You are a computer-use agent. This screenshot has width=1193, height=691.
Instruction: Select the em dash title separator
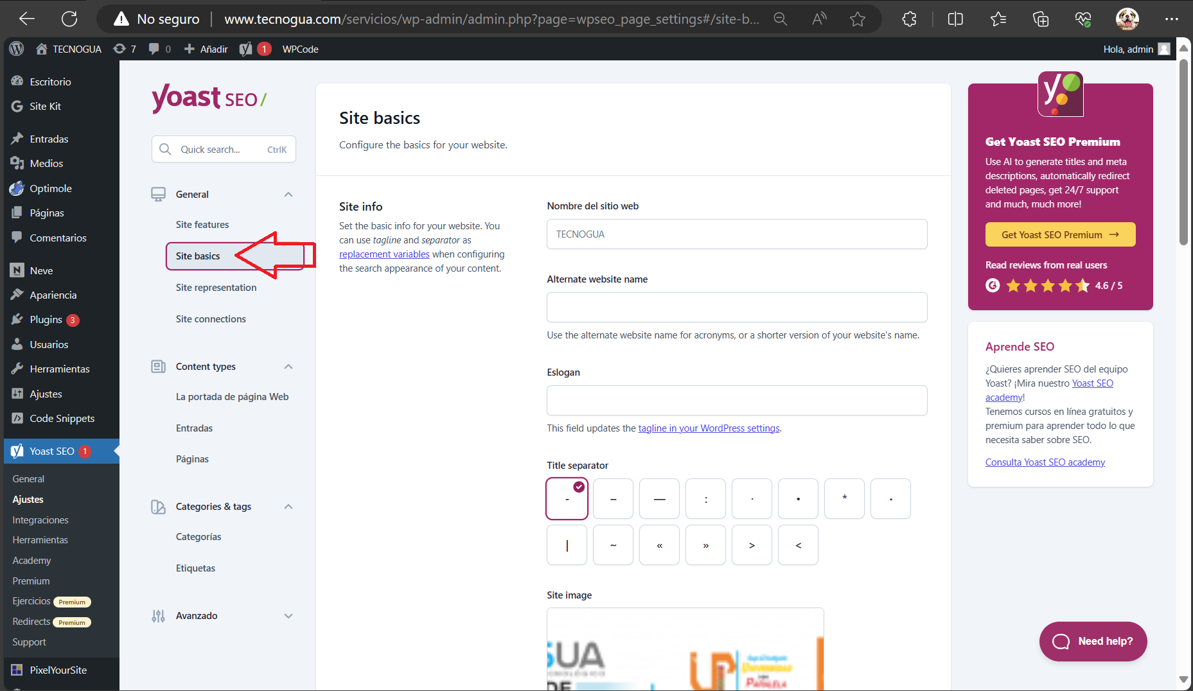coord(659,499)
